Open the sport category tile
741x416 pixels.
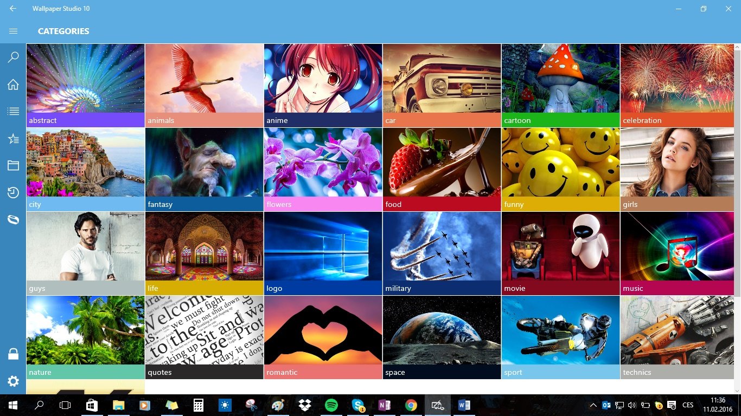pyautogui.click(x=561, y=337)
